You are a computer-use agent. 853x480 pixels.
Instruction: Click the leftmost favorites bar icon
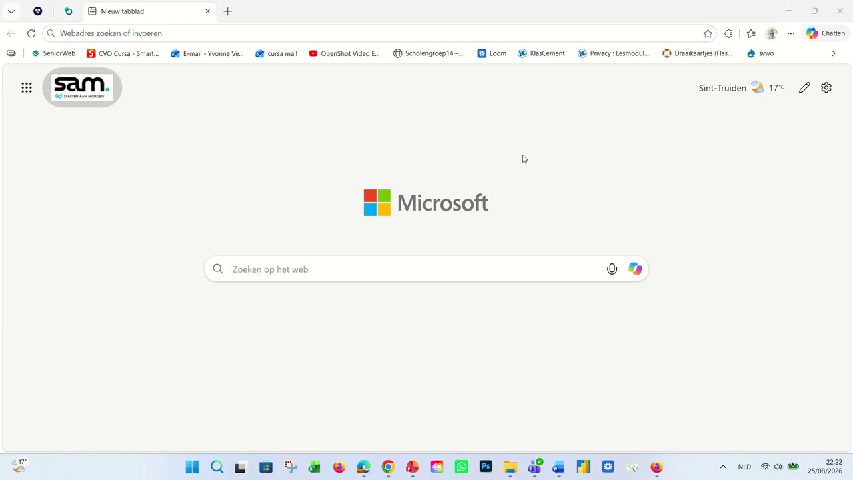pos(11,53)
